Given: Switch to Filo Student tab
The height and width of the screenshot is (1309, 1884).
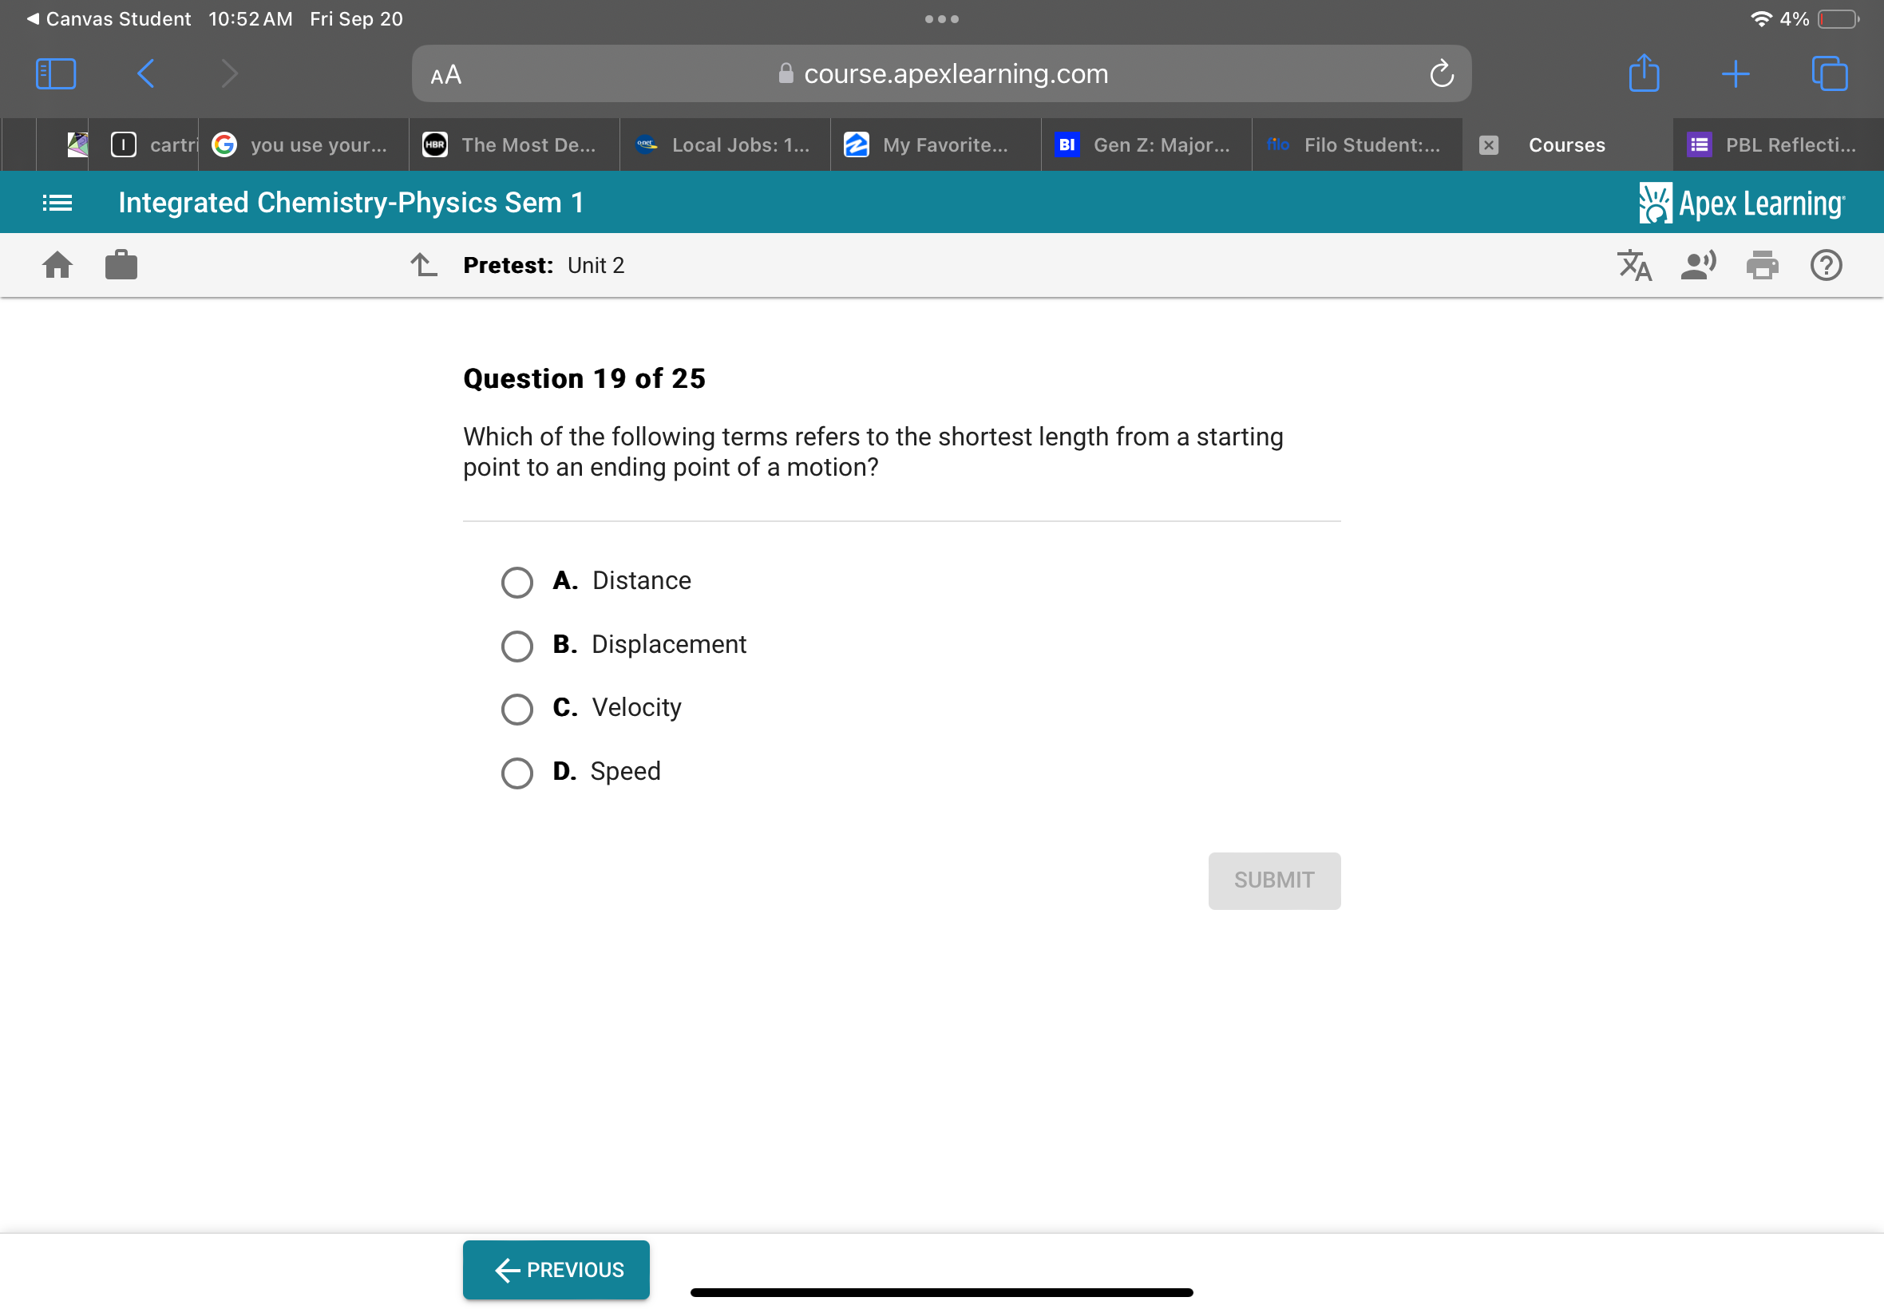Looking at the screenshot, I should tap(1356, 145).
